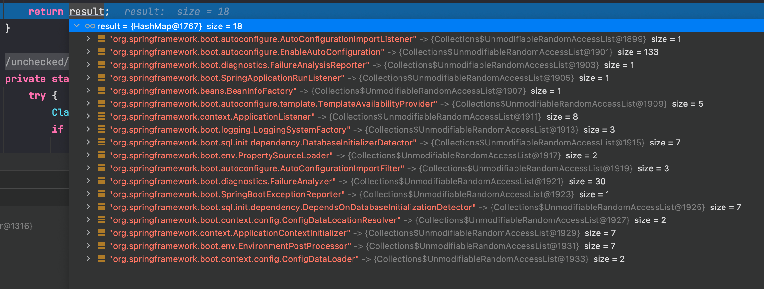Click map-entry icon of FailureAnalyzer row
The height and width of the screenshot is (289, 764).
point(102,181)
